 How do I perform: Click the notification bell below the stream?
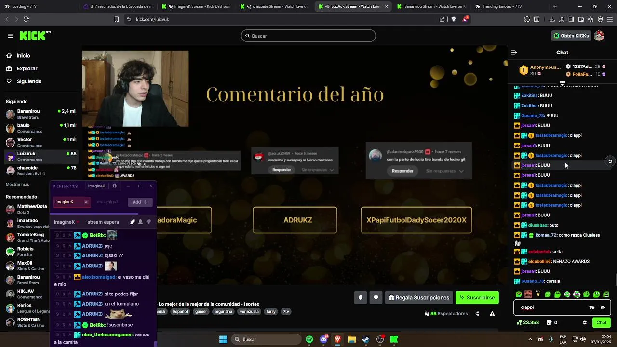360,298
